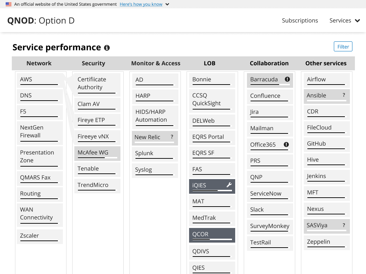Select the McAfee WG card

pos(97,153)
